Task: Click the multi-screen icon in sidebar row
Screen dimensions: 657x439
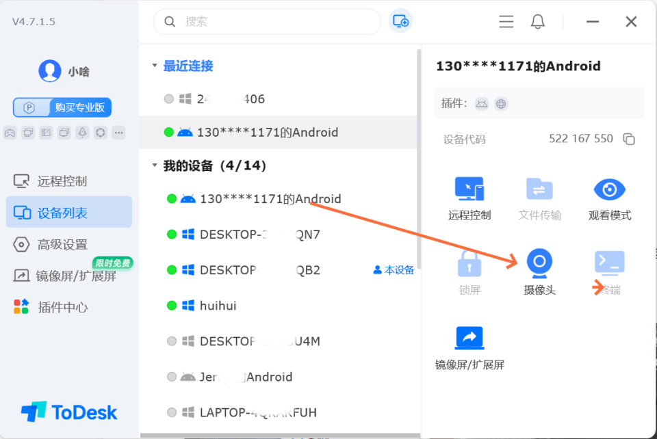Action: point(64,133)
